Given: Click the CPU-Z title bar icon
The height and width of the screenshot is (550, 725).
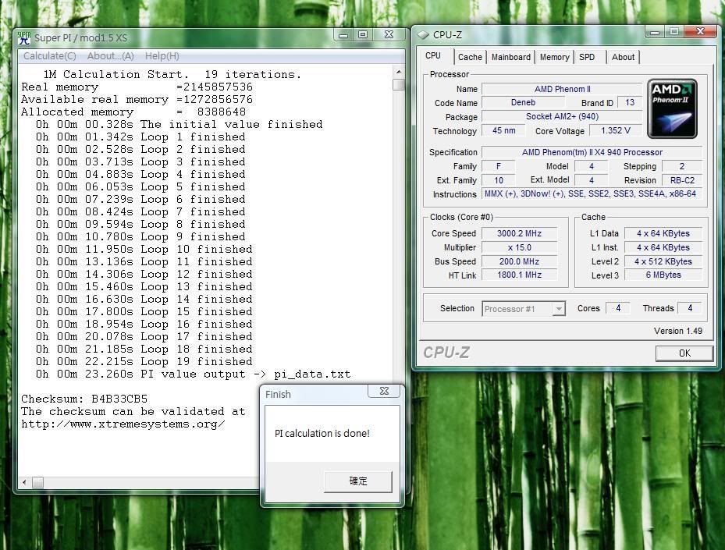Looking at the screenshot, I should pos(423,34).
